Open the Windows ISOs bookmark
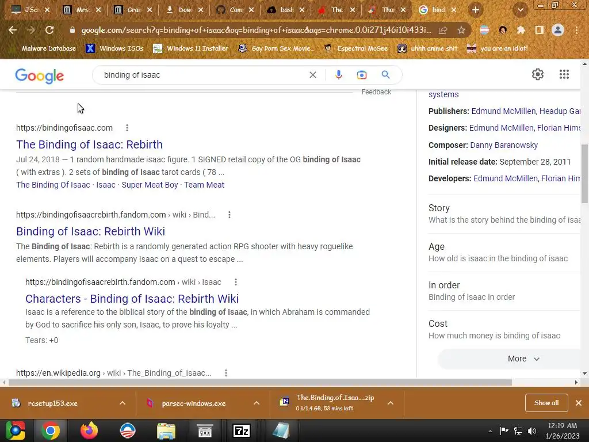This screenshot has width=589, height=442. [x=114, y=48]
